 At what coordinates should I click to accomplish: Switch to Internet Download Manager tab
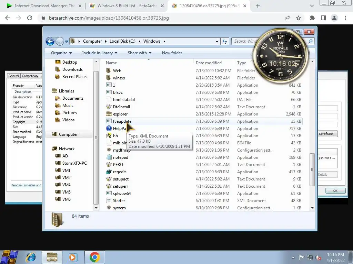click(44, 6)
